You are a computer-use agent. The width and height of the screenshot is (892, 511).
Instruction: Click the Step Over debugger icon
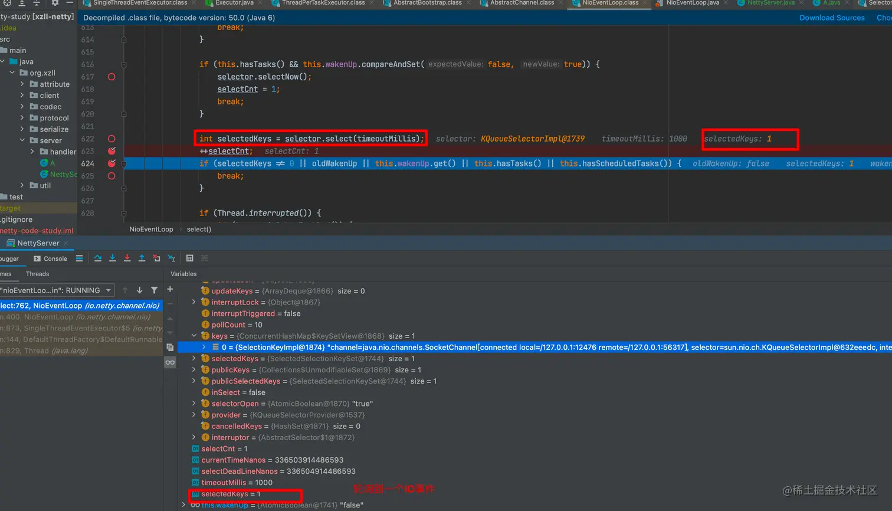[98, 258]
